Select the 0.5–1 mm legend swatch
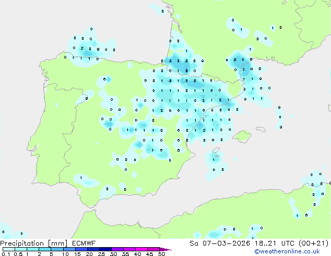Image resolution: width=331 pixels, height=256 pixels. [x=21, y=249]
